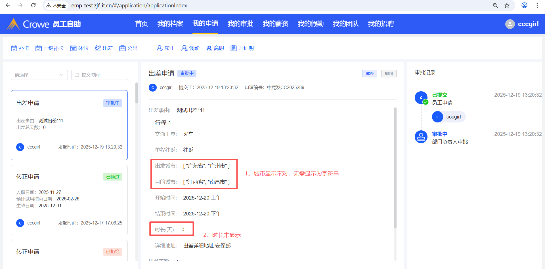Click the 审批中 stamp icon
This screenshot has width=545, height=269.
click(x=421, y=137)
